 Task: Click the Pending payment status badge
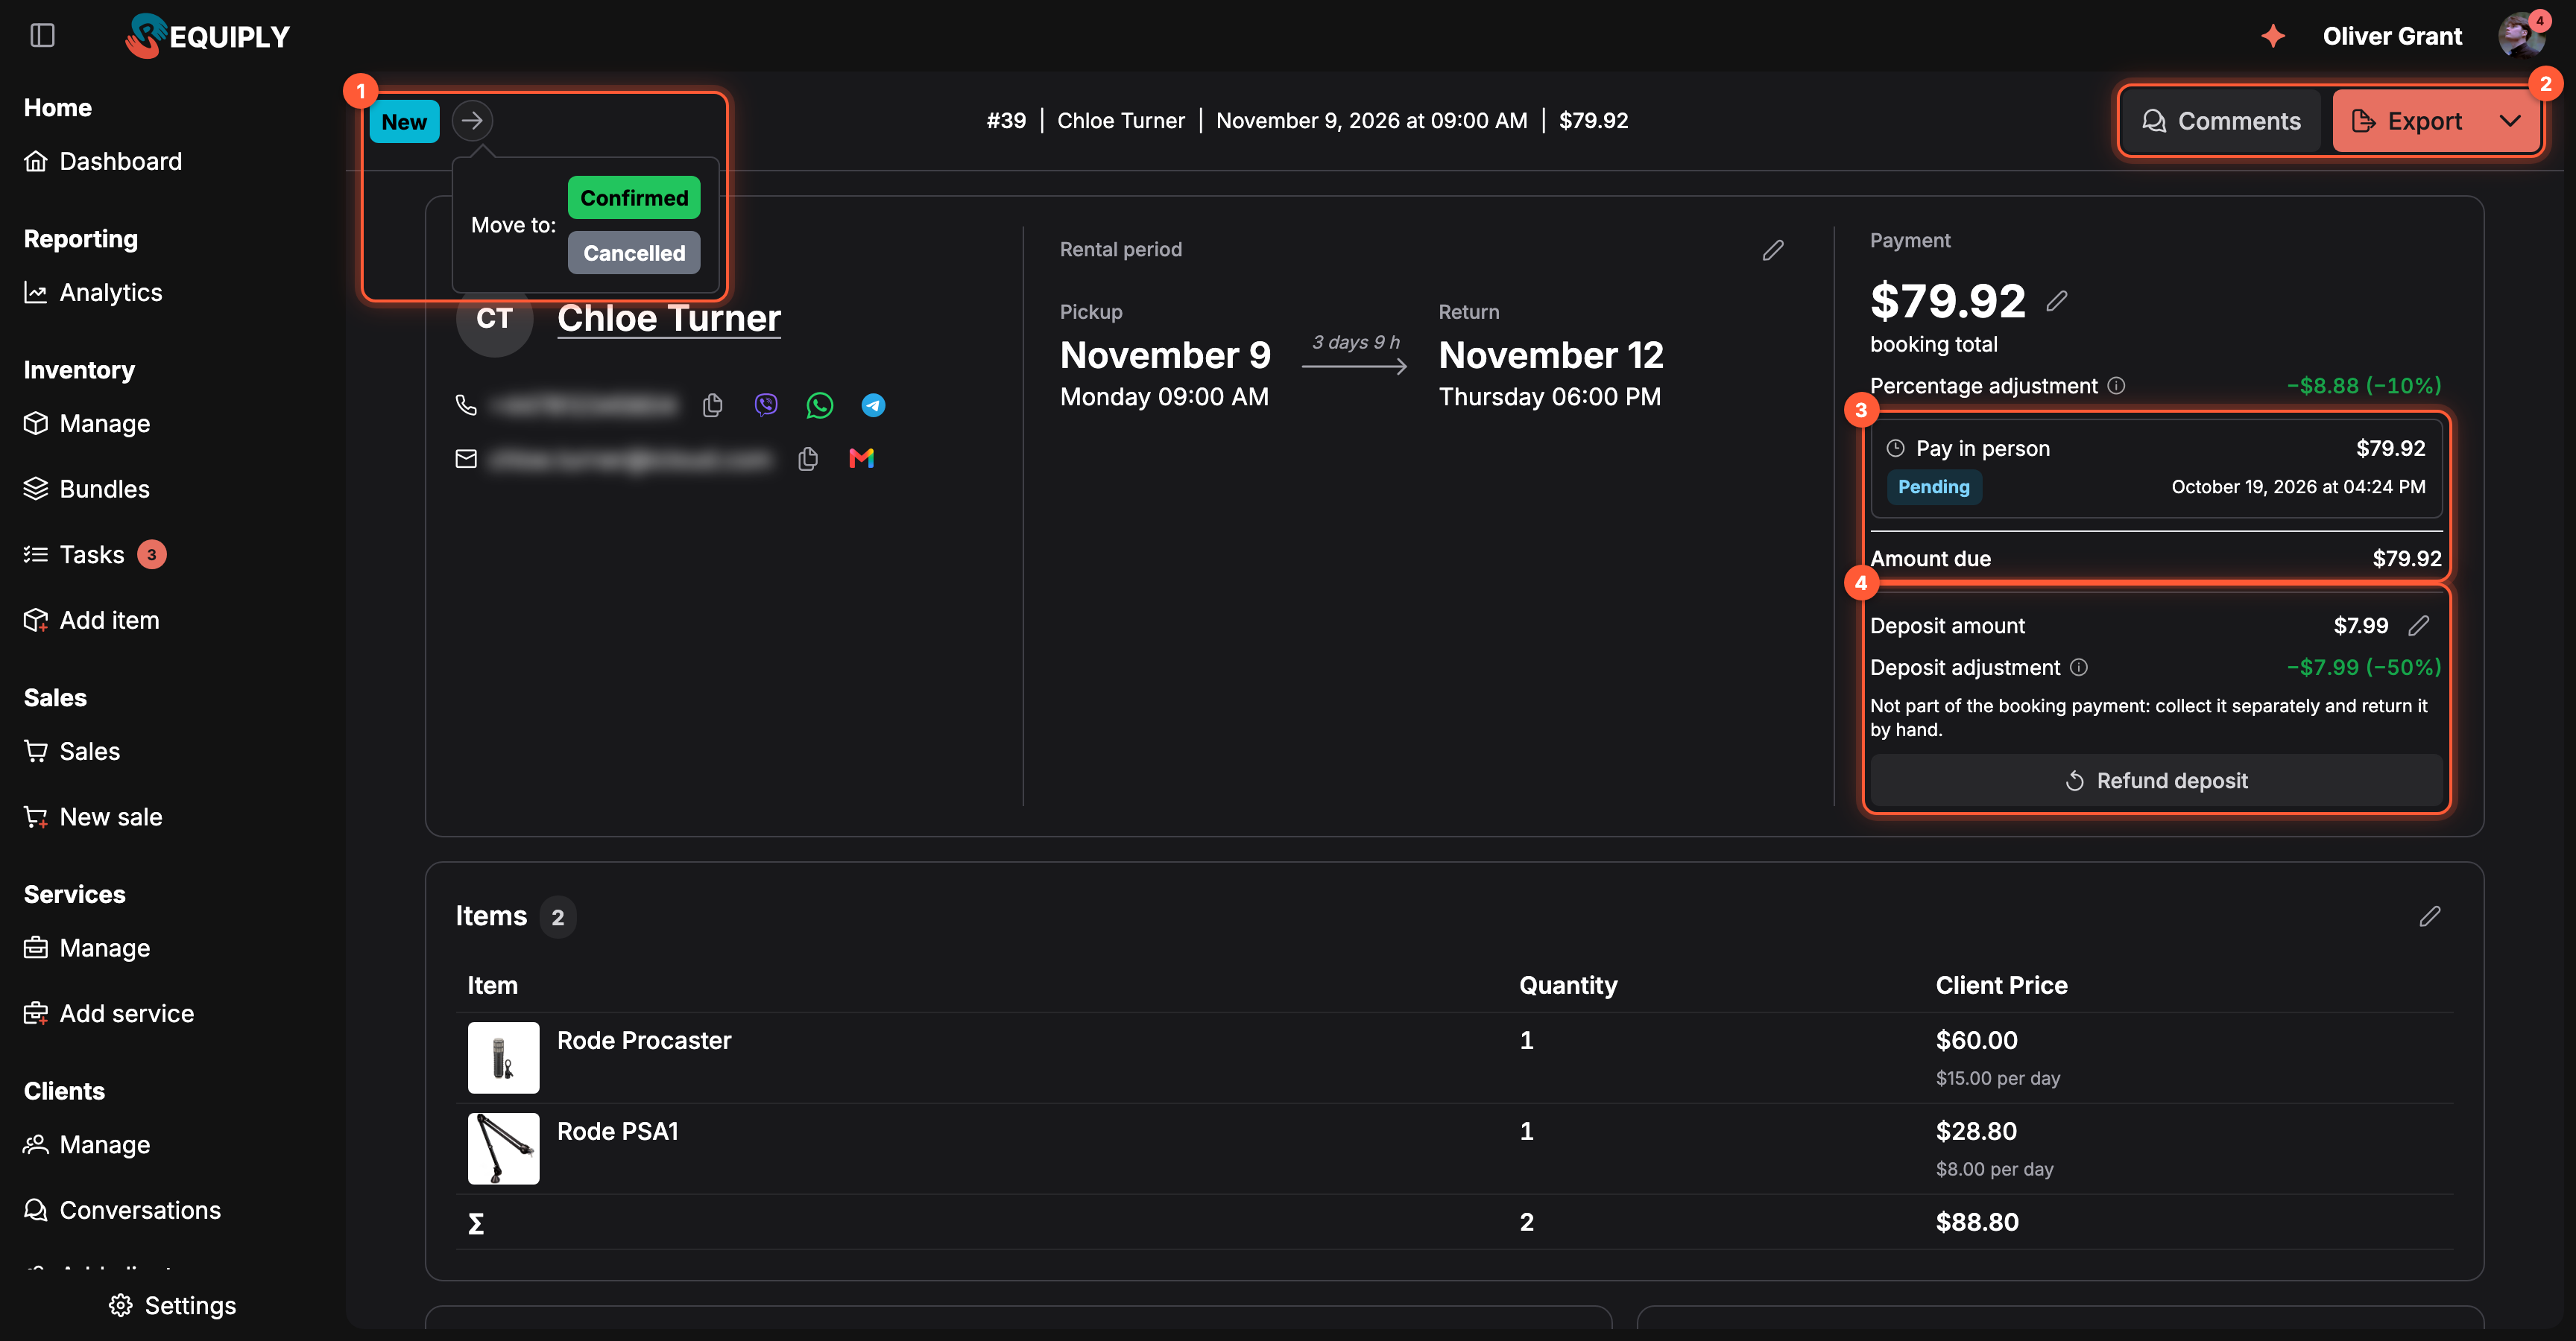(x=1933, y=486)
